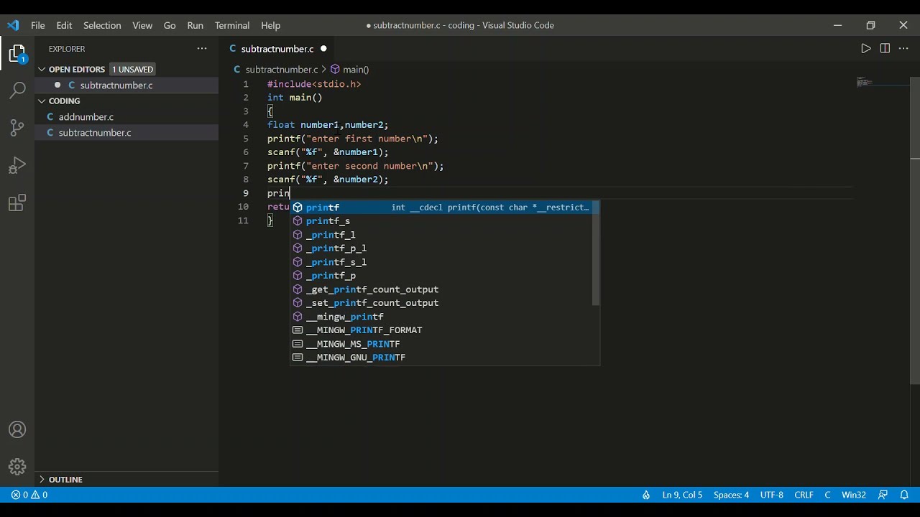
Task: Choose _printf_p_l suggestion
Action: (x=441, y=248)
